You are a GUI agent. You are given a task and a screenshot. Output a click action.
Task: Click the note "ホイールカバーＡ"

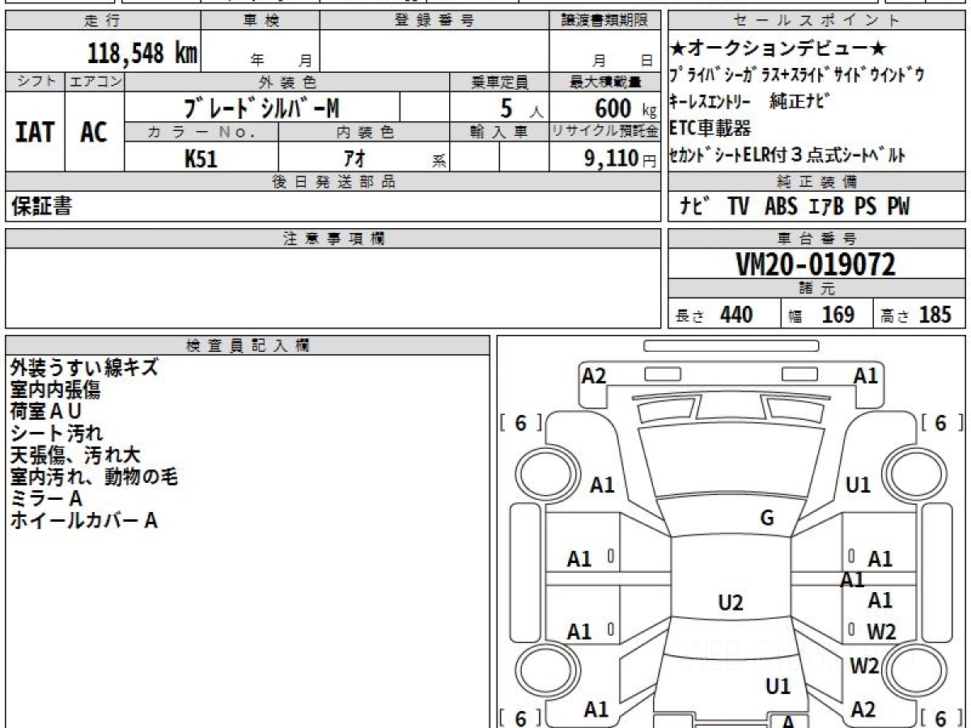83,521
